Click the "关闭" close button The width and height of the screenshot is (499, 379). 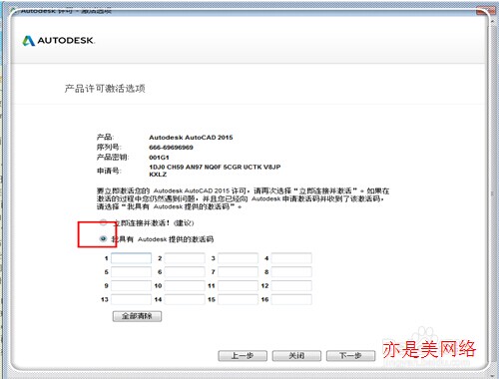click(296, 356)
